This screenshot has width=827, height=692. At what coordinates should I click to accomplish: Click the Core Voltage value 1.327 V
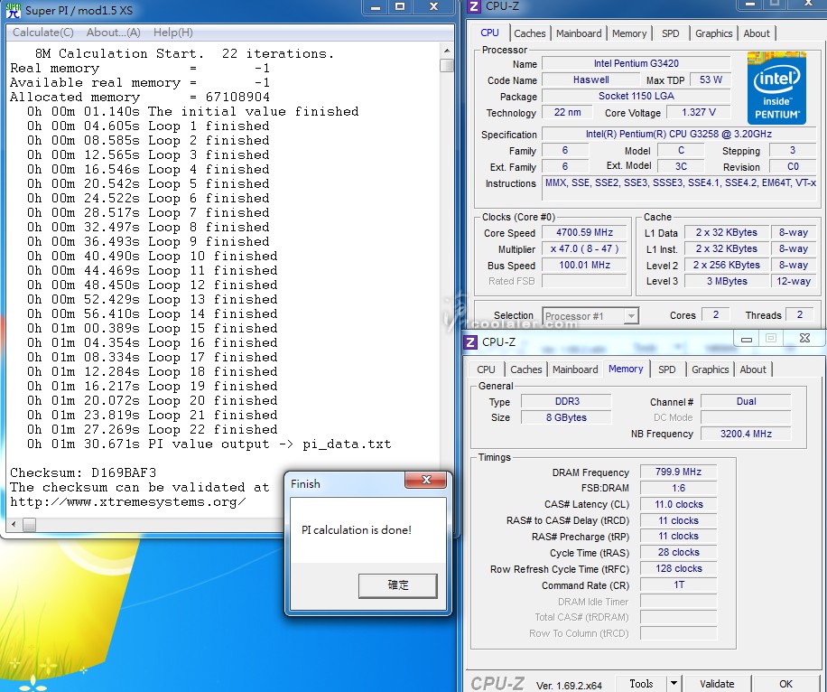[x=698, y=112]
